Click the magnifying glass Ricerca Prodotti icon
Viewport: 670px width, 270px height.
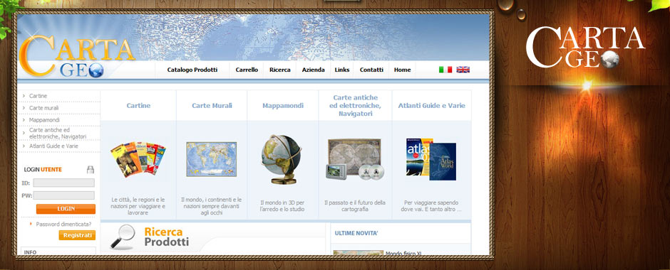coord(122,237)
